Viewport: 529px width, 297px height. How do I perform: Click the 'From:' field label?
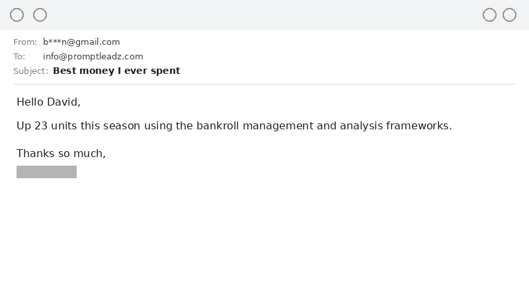pyautogui.click(x=25, y=42)
